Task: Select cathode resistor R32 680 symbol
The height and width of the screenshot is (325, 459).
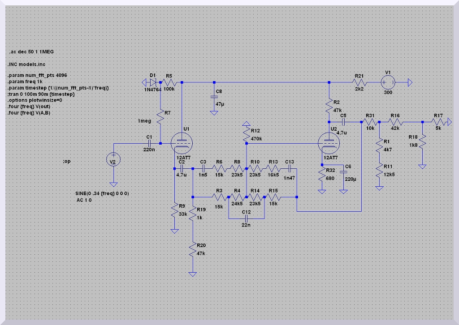Action: [x=321, y=176]
